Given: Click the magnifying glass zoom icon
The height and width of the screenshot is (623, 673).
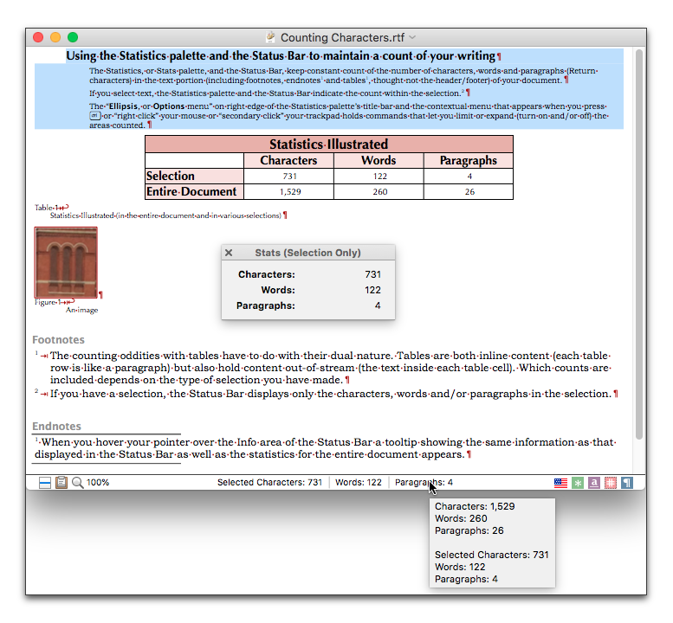Looking at the screenshot, I should [78, 483].
